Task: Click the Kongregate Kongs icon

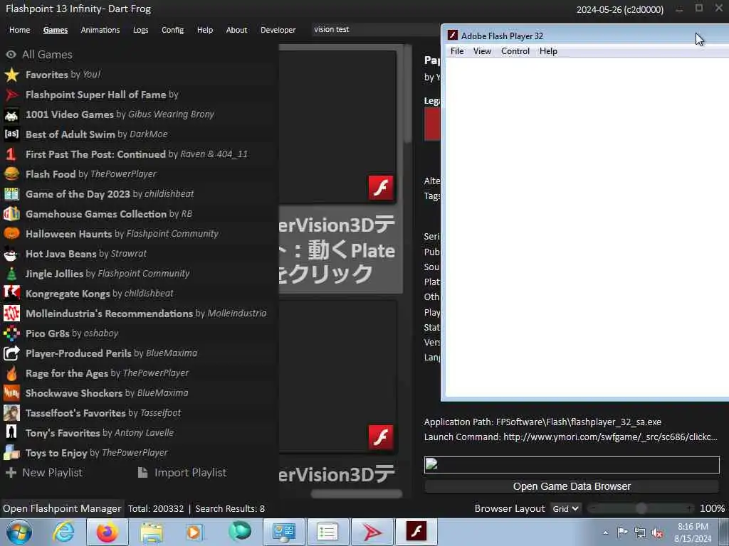Action: coord(11,294)
